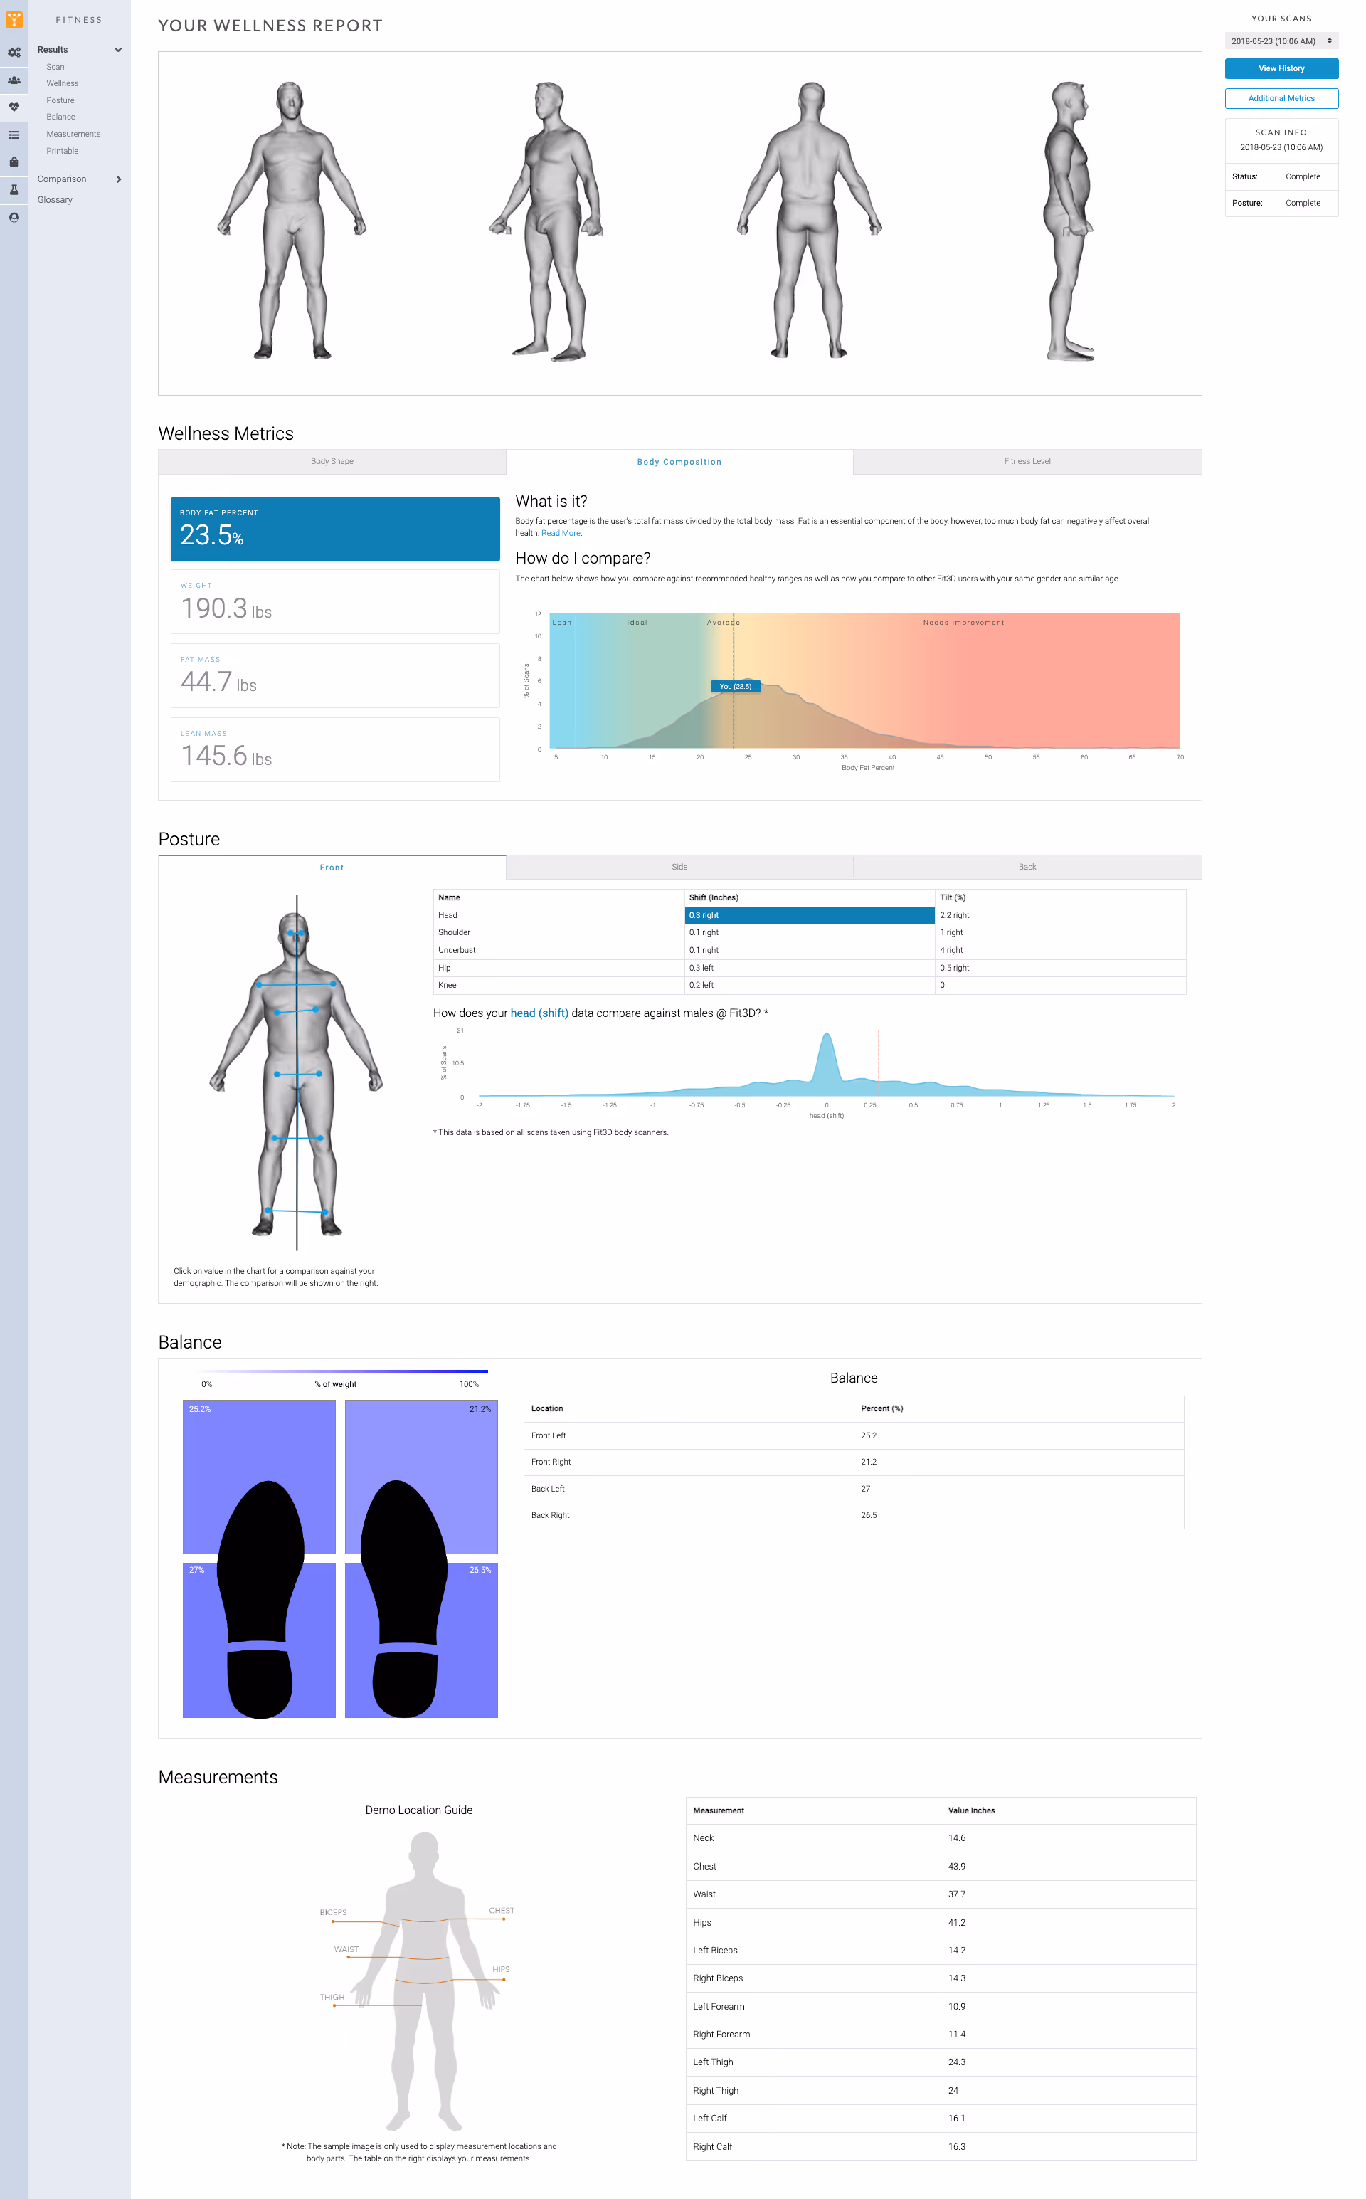Screen dimensions: 1366x2199
Task: Click the orange Fit3D logo icon
Action: (x=14, y=19)
